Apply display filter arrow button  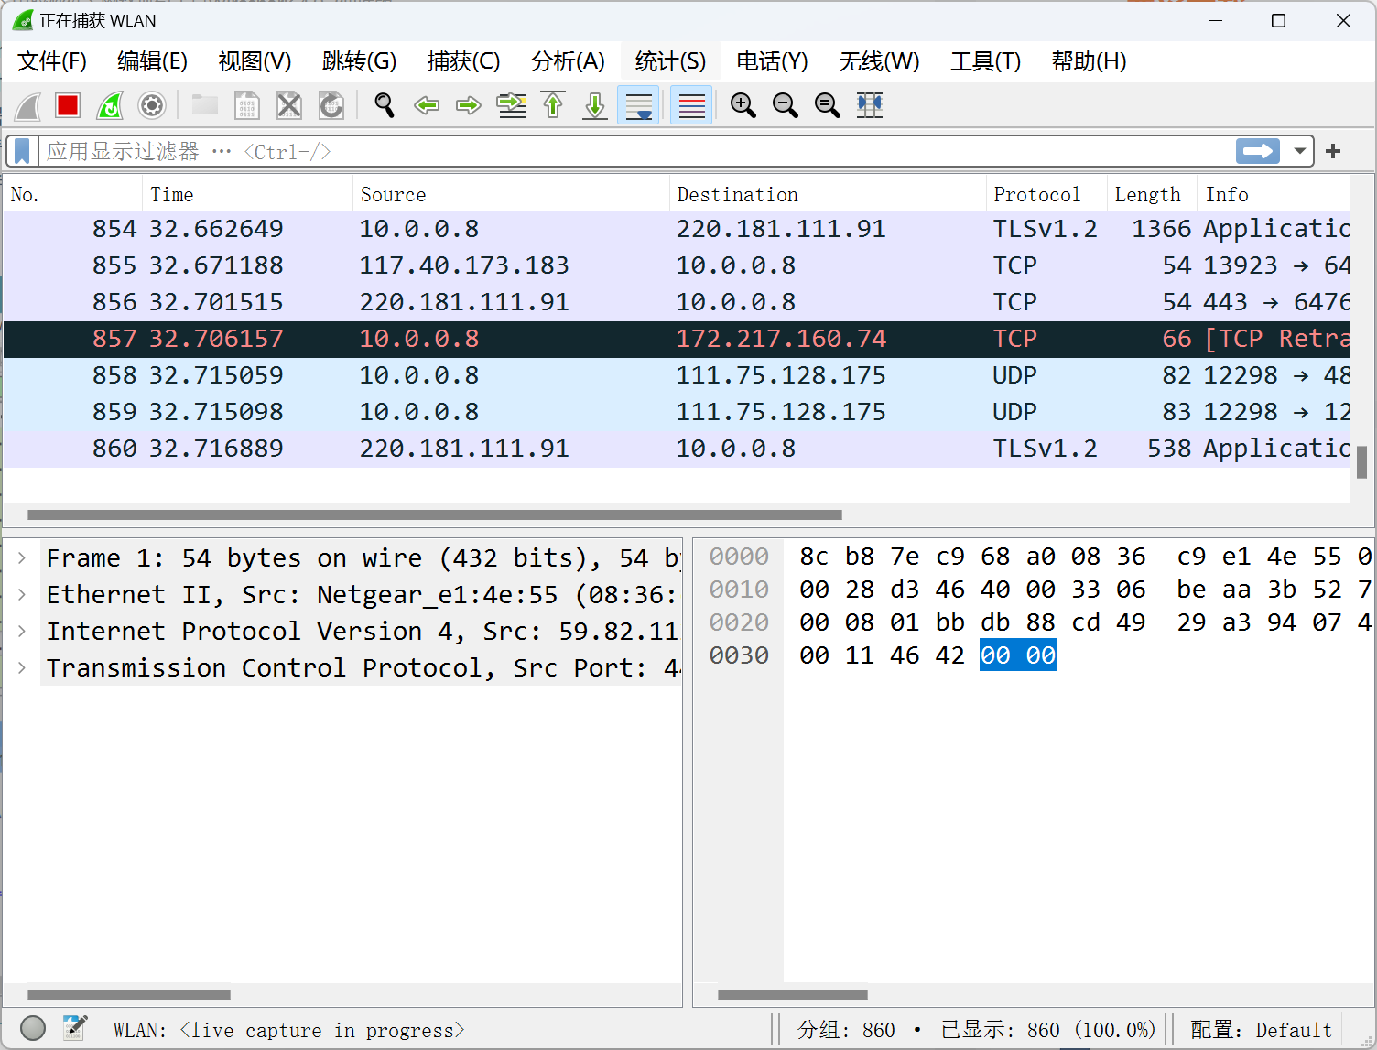click(x=1258, y=151)
